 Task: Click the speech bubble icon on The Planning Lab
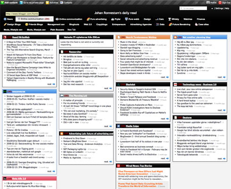pos(62,95)
